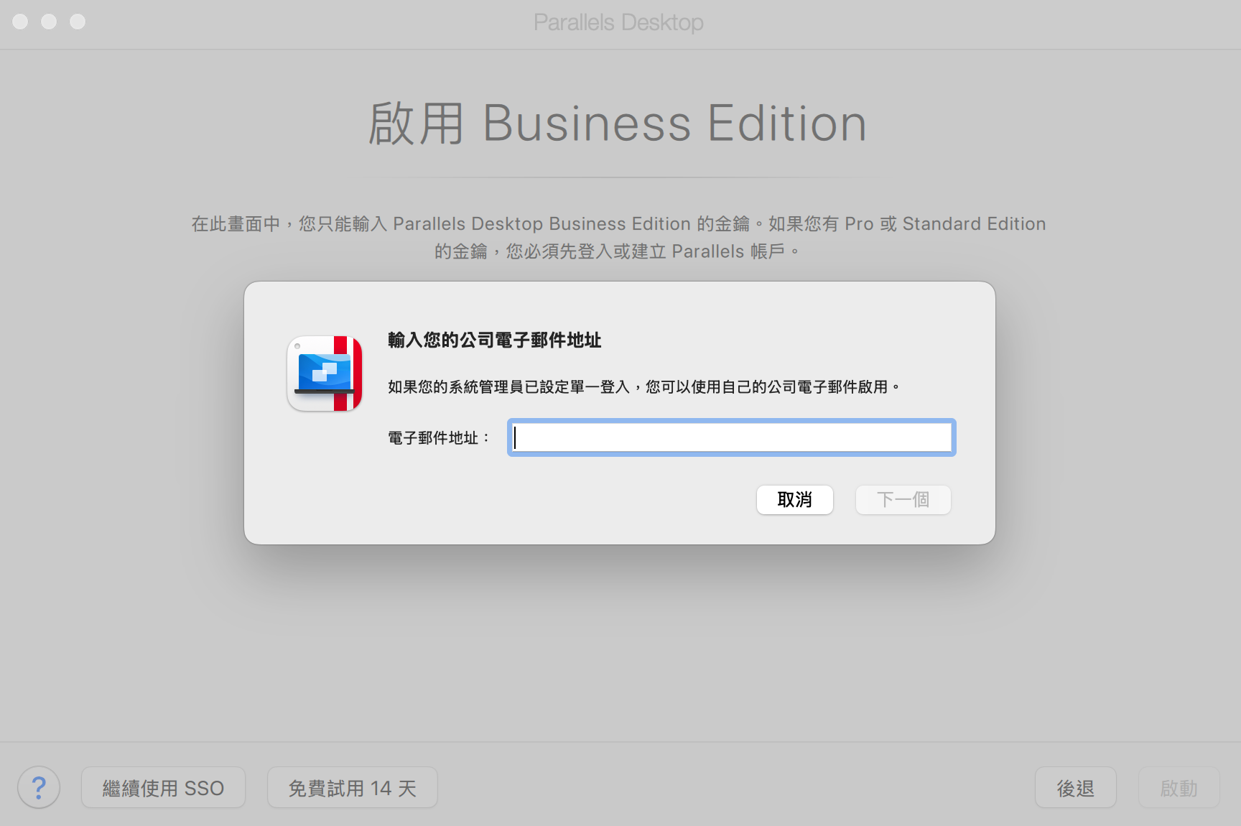Close the window with the first traffic light button

click(x=20, y=22)
